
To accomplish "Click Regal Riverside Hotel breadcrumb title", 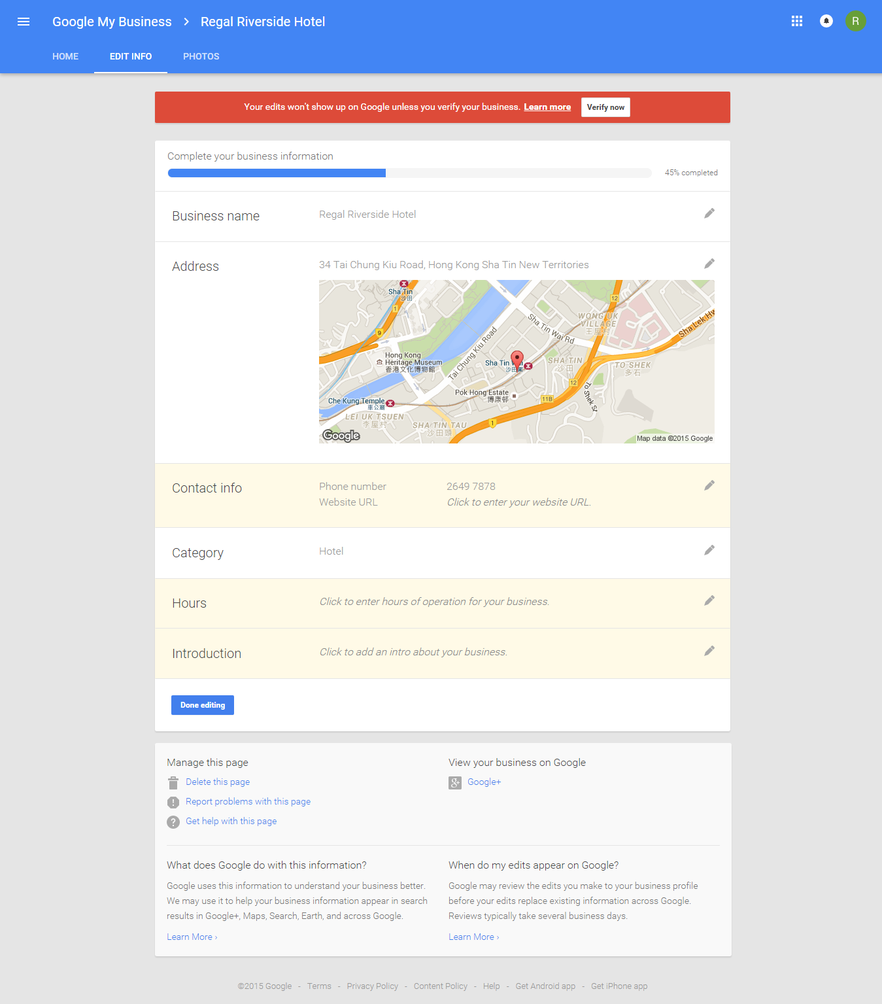I will click(263, 22).
